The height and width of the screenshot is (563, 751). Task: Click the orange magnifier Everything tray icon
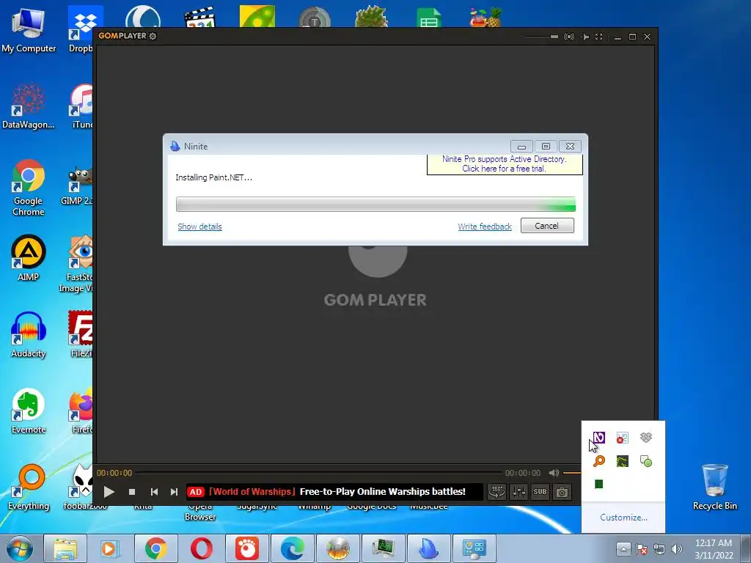pos(598,461)
